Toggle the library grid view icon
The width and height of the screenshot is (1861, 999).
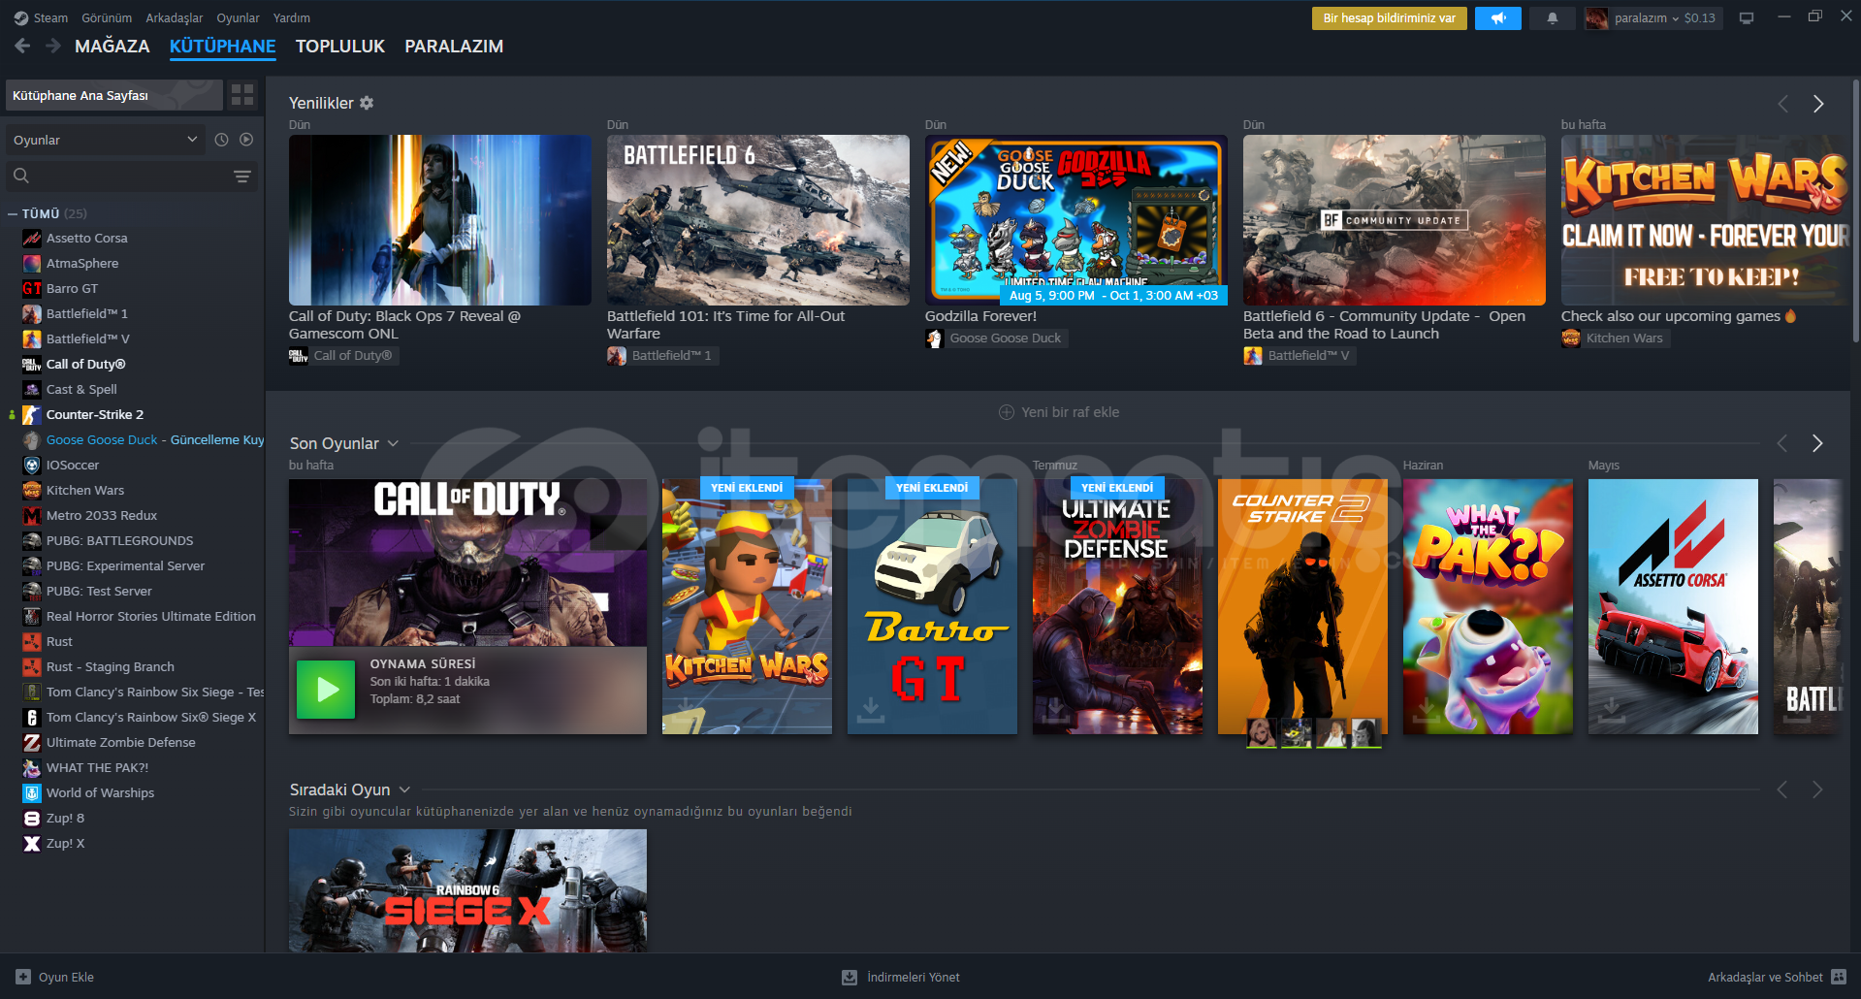point(242,95)
